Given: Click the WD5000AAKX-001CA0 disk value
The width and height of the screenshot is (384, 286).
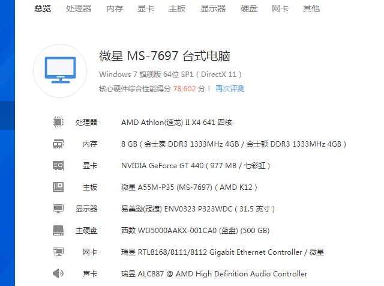Looking at the screenshot, I should (x=196, y=231).
